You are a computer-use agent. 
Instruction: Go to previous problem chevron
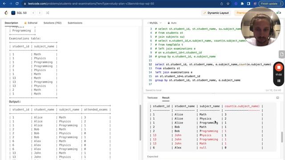coord(33,13)
